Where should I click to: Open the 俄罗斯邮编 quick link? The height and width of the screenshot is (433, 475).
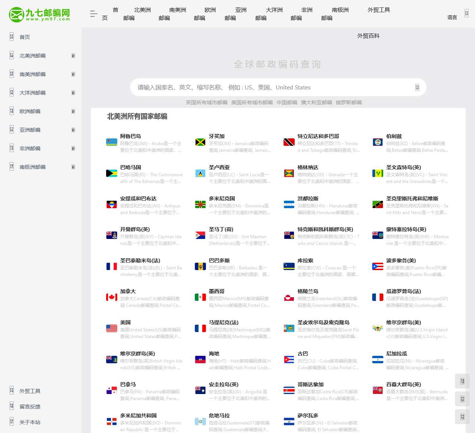pyautogui.click(x=349, y=102)
